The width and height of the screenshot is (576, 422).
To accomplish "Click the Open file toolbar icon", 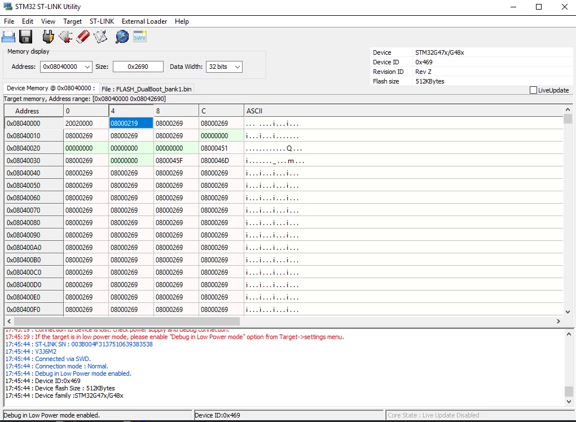I will click(x=8, y=37).
